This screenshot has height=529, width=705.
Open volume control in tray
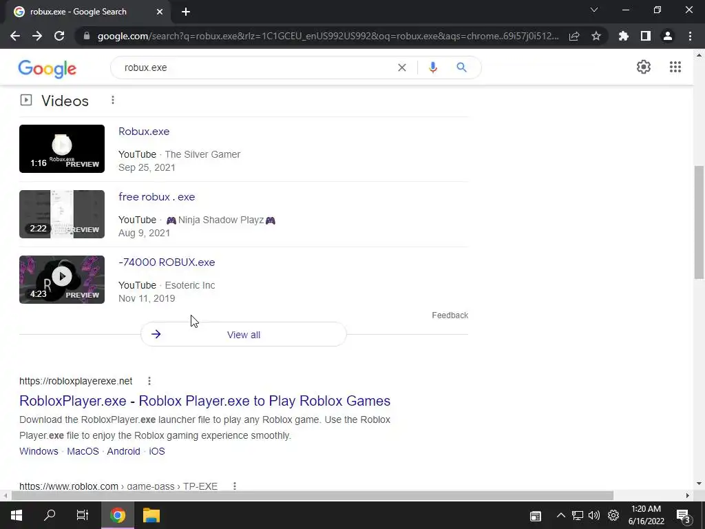[x=594, y=515]
